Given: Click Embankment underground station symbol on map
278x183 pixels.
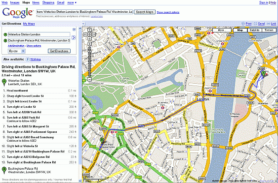Looking at the screenshot, I should tap(223, 44).
